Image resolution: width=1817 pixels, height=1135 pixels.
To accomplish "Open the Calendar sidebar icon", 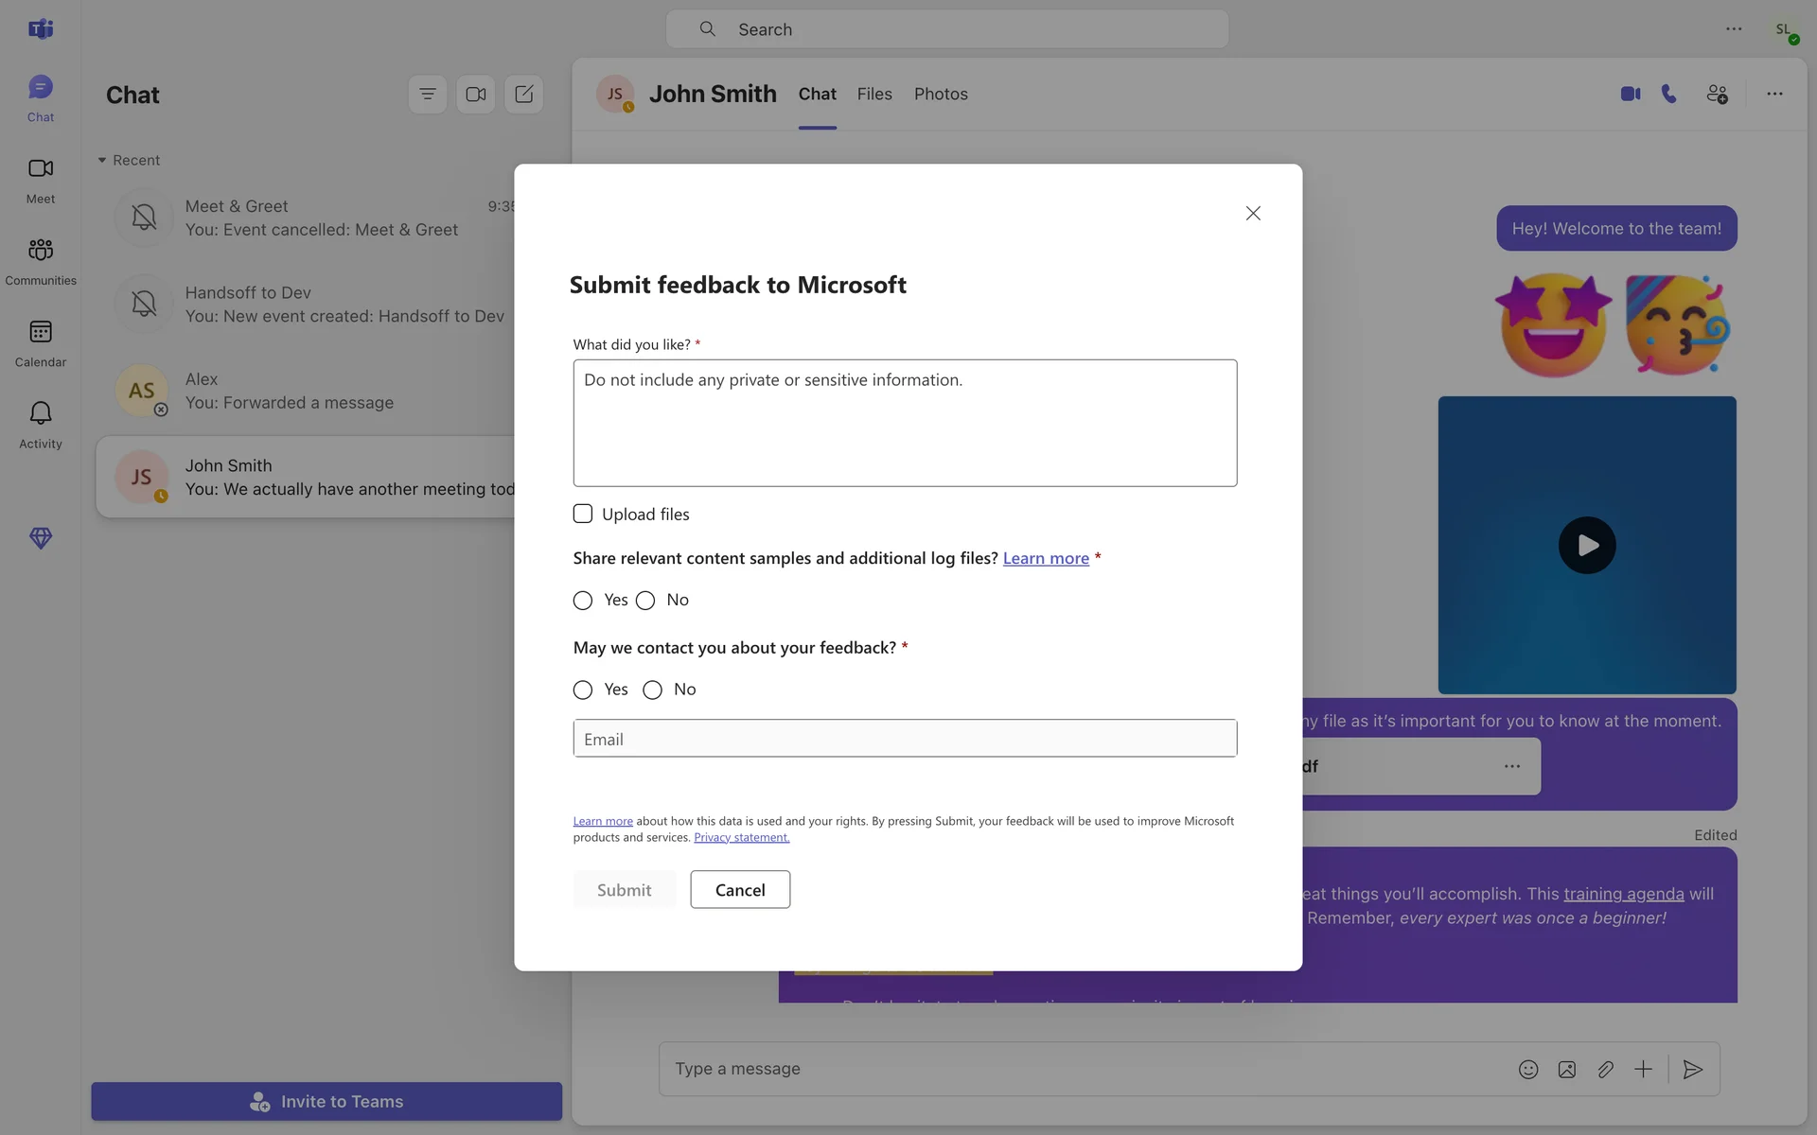I will pos(40,332).
